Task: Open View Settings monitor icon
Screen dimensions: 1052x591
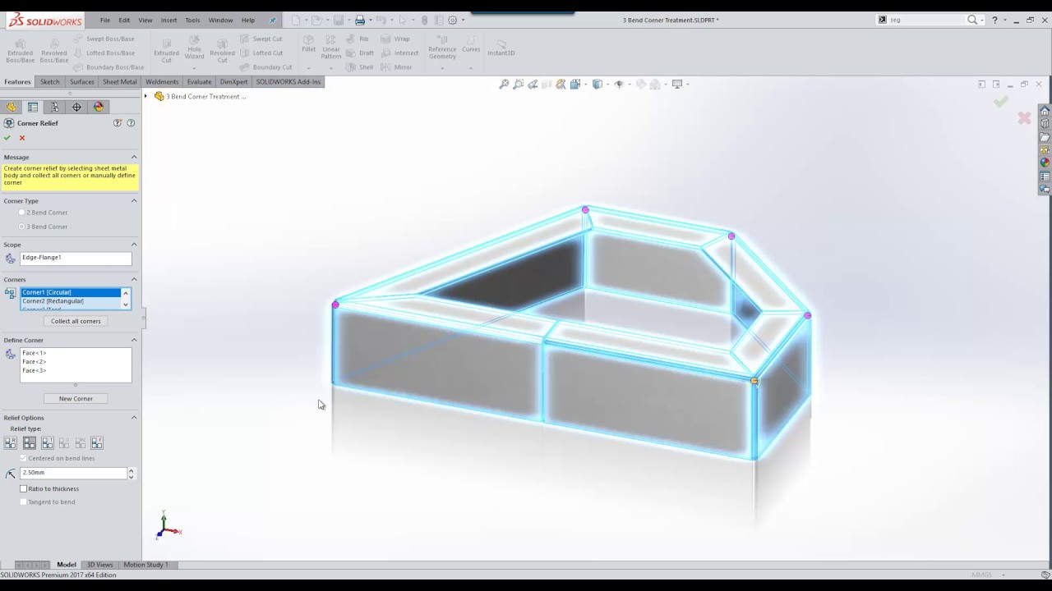Action: click(677, 84)
